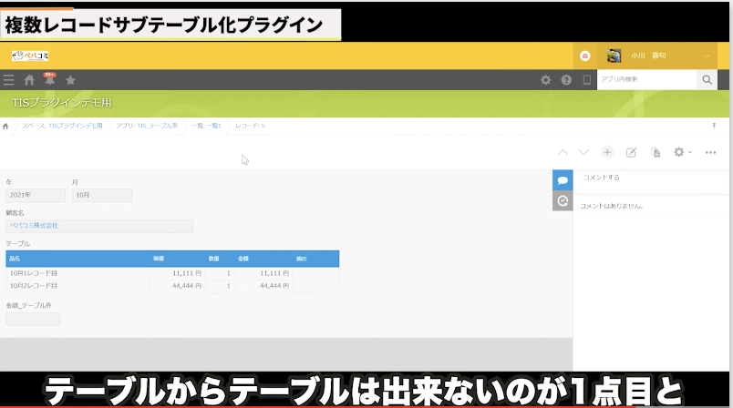Viewport: 733px width, 408px height.
Task: Click the アプリ内検索 search field
Action: [x=646, y=80]
